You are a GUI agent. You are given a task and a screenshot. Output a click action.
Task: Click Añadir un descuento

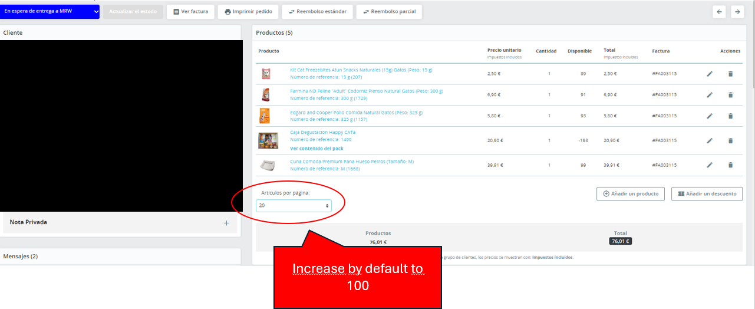pos(707,193)
